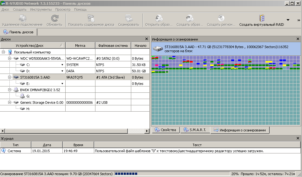Viewport: 302px width, 177px height.
Task: Click the Тип column header in log
Action: click(x=16, y=145)
